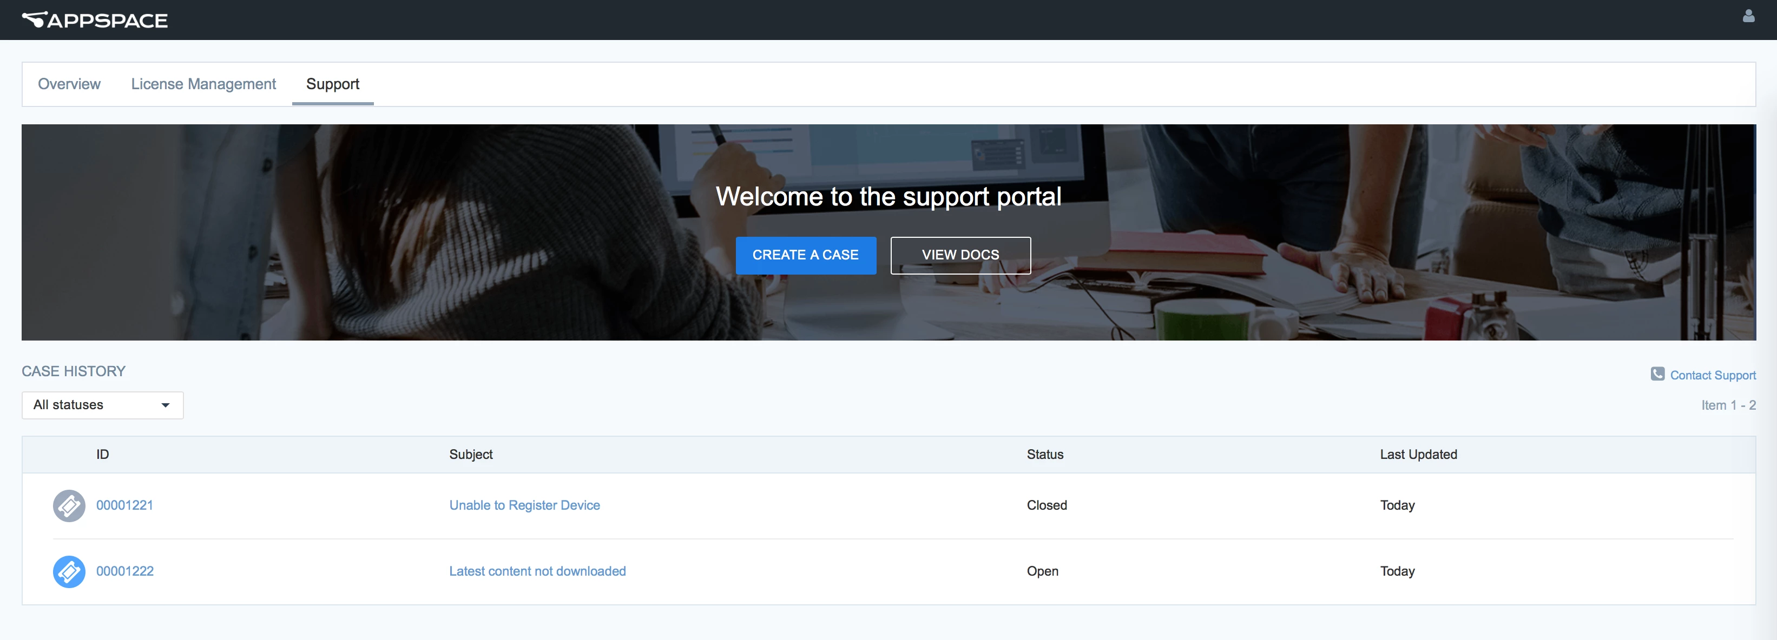
Task: Click the Item 1 - 2 counter
Action: [x=1728, y=405]
